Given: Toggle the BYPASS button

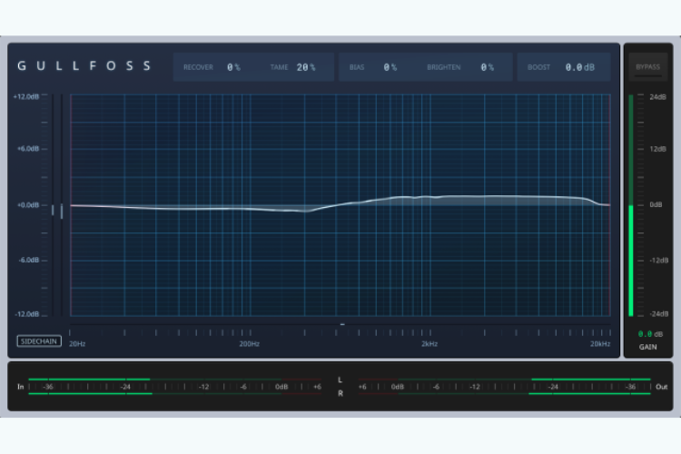Looking at the screenshot, I should [648, 67].
